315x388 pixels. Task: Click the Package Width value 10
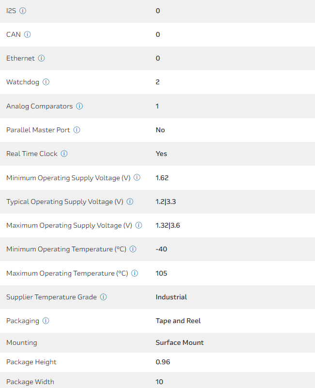(x=160, y=382)
